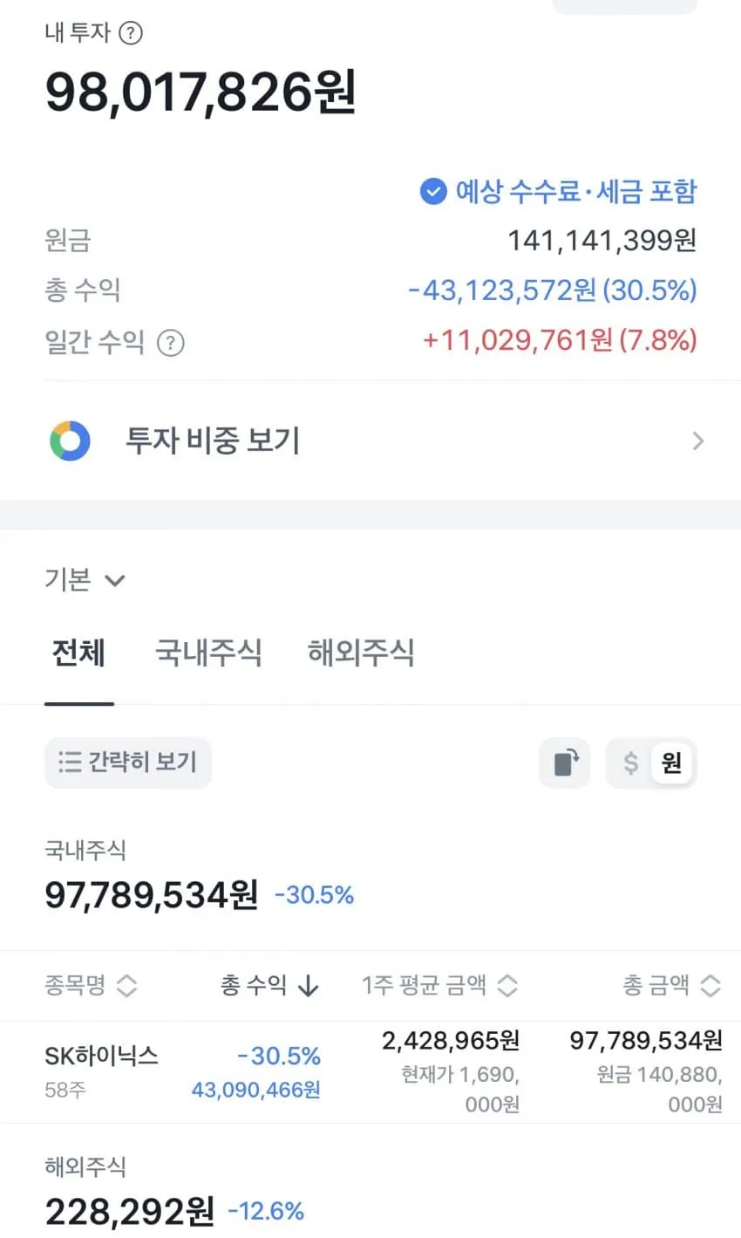Click the help icon next to 내 투자
741x1238 pixels.
(x=130, y=33)
